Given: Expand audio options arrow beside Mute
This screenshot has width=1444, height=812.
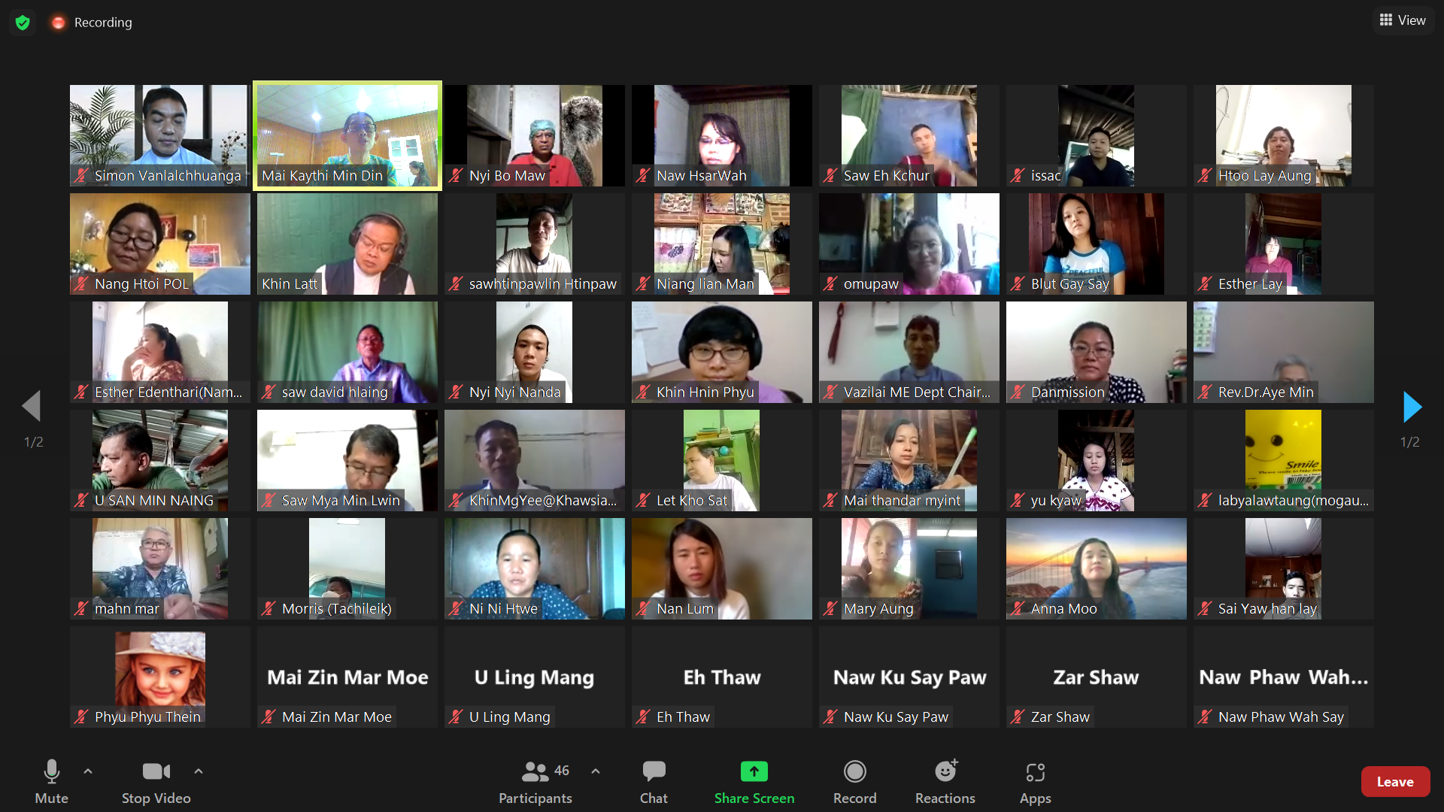Looking at the screenshot, I should (x=88, y=771).
